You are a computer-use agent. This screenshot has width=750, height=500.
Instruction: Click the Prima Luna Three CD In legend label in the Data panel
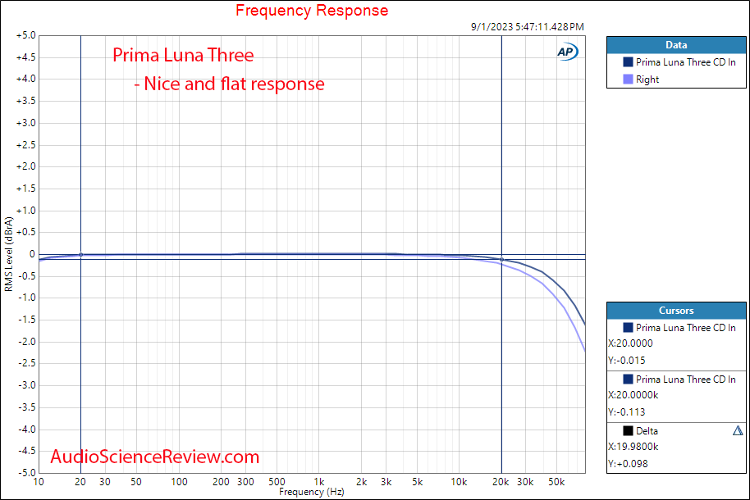[x=685, y=62]
